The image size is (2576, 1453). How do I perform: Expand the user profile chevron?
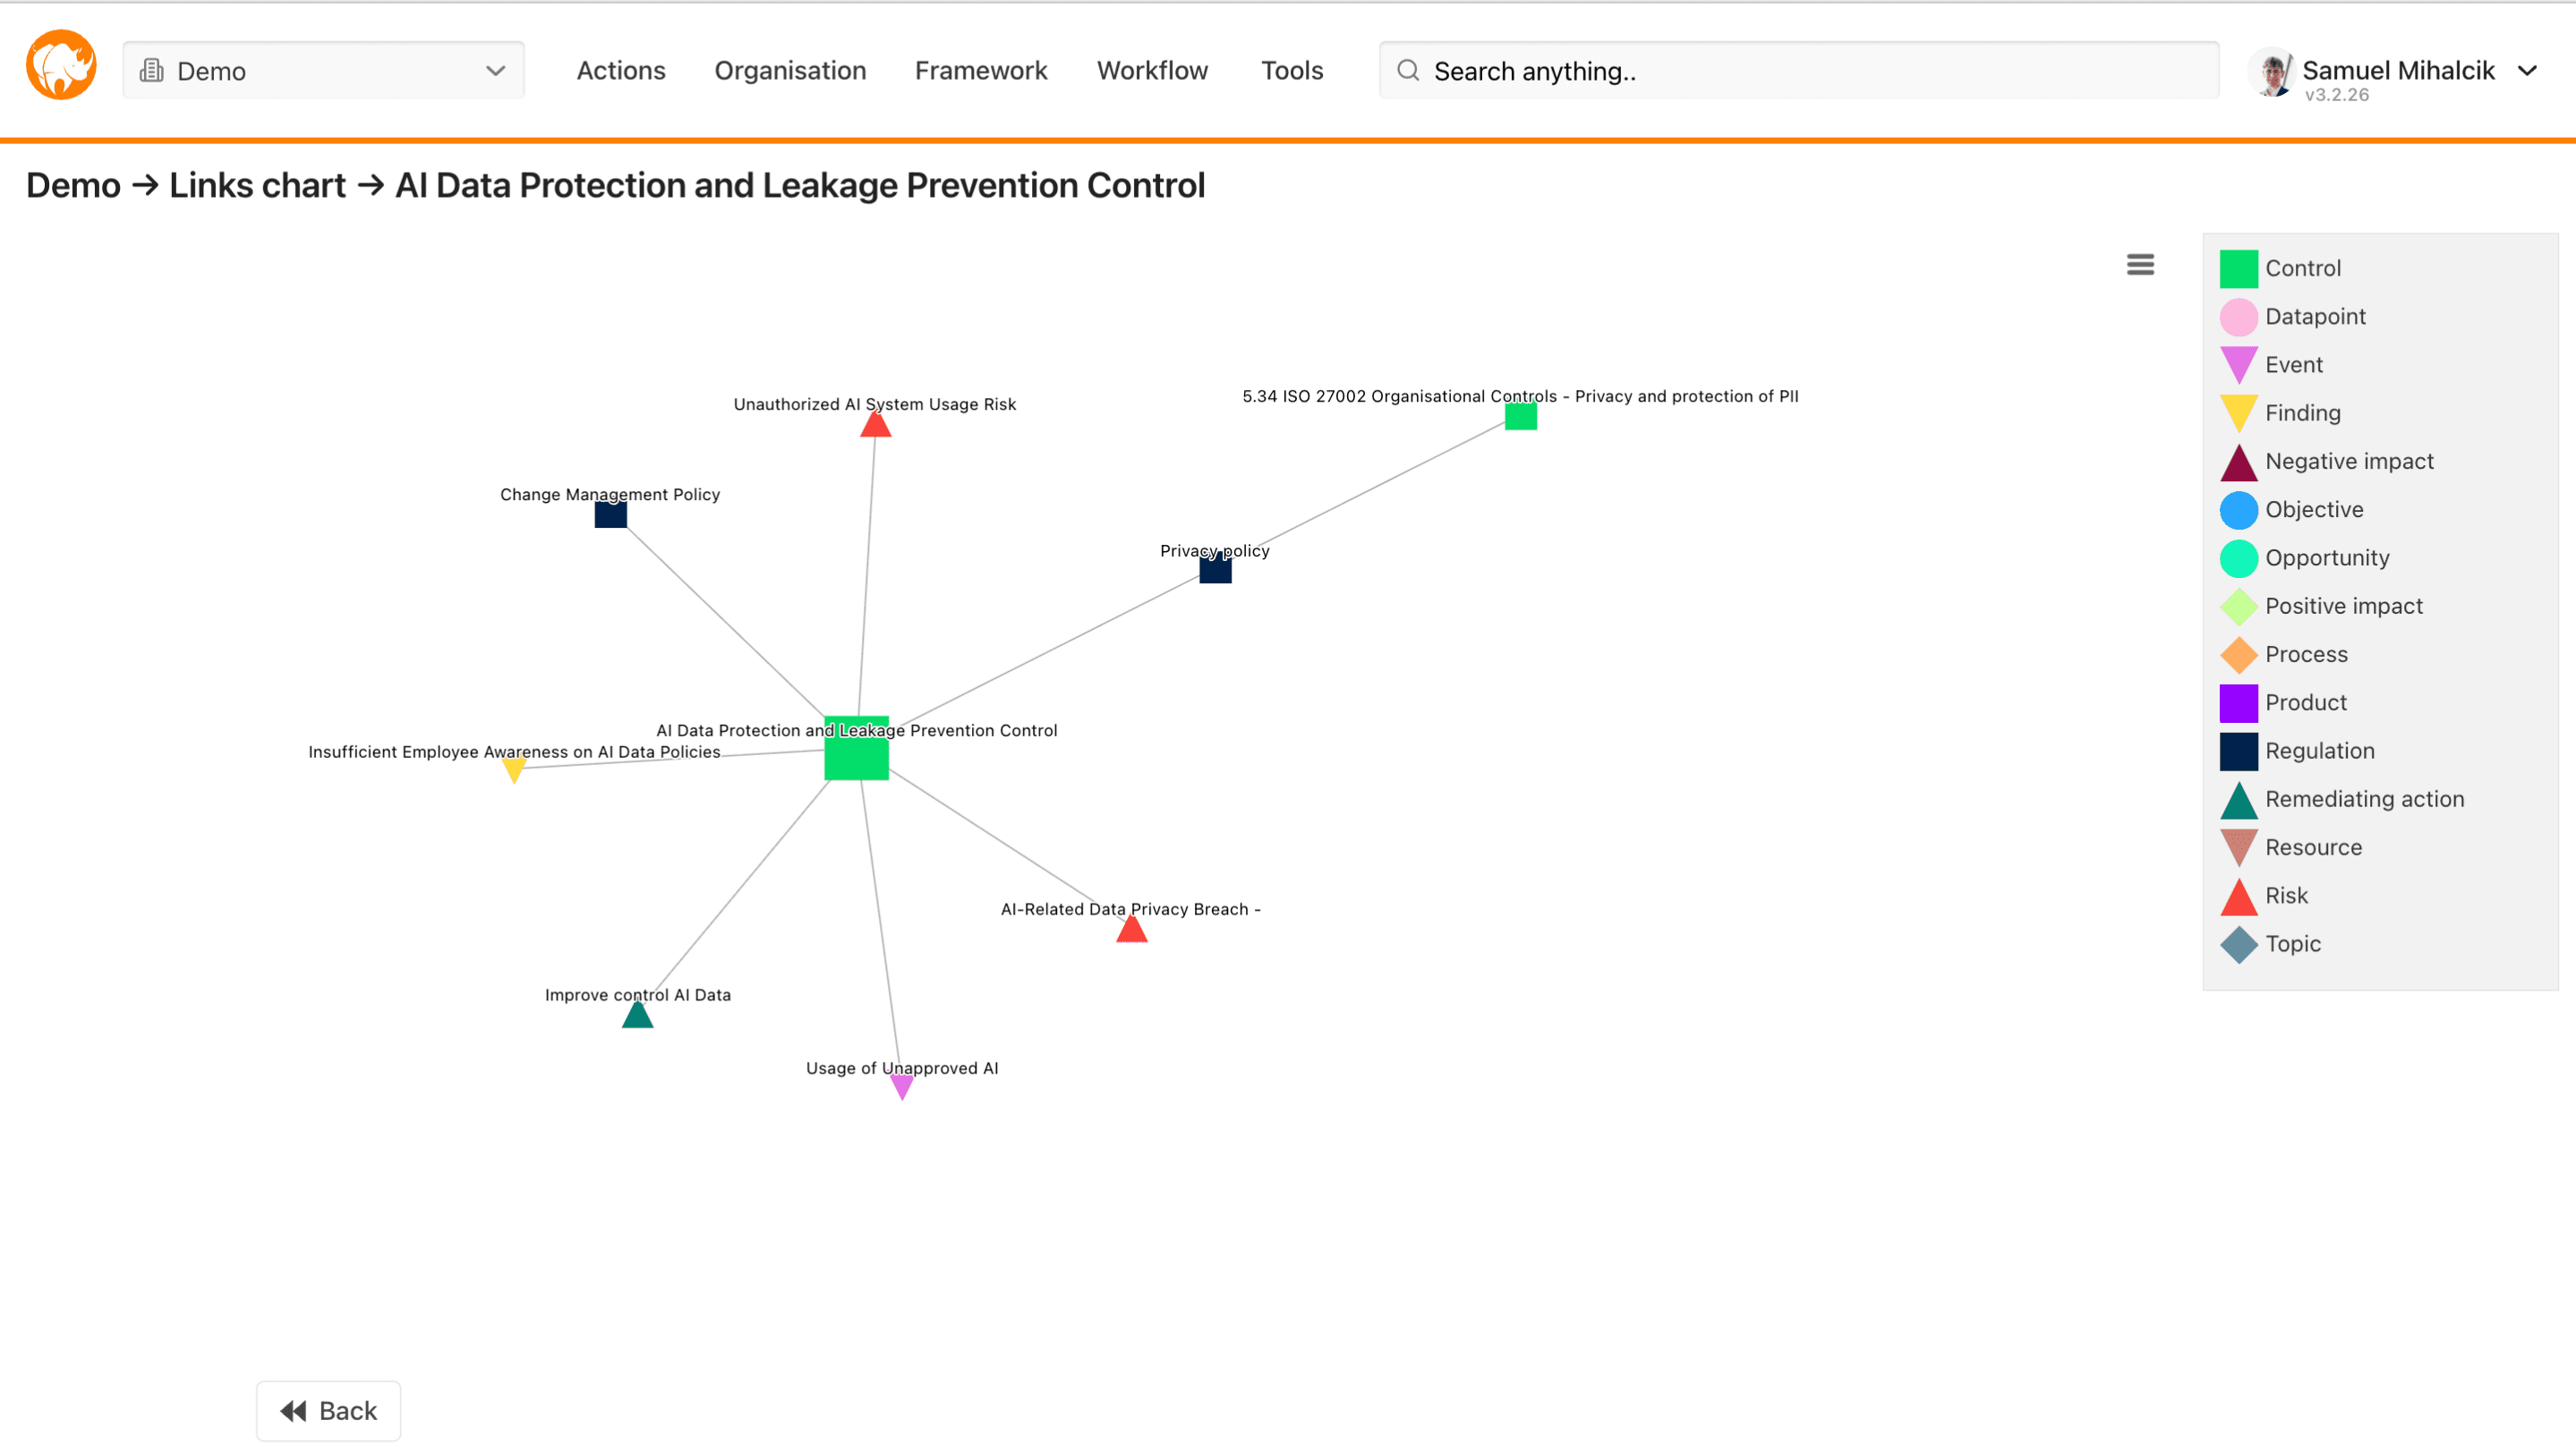[x=2529, y=70]
